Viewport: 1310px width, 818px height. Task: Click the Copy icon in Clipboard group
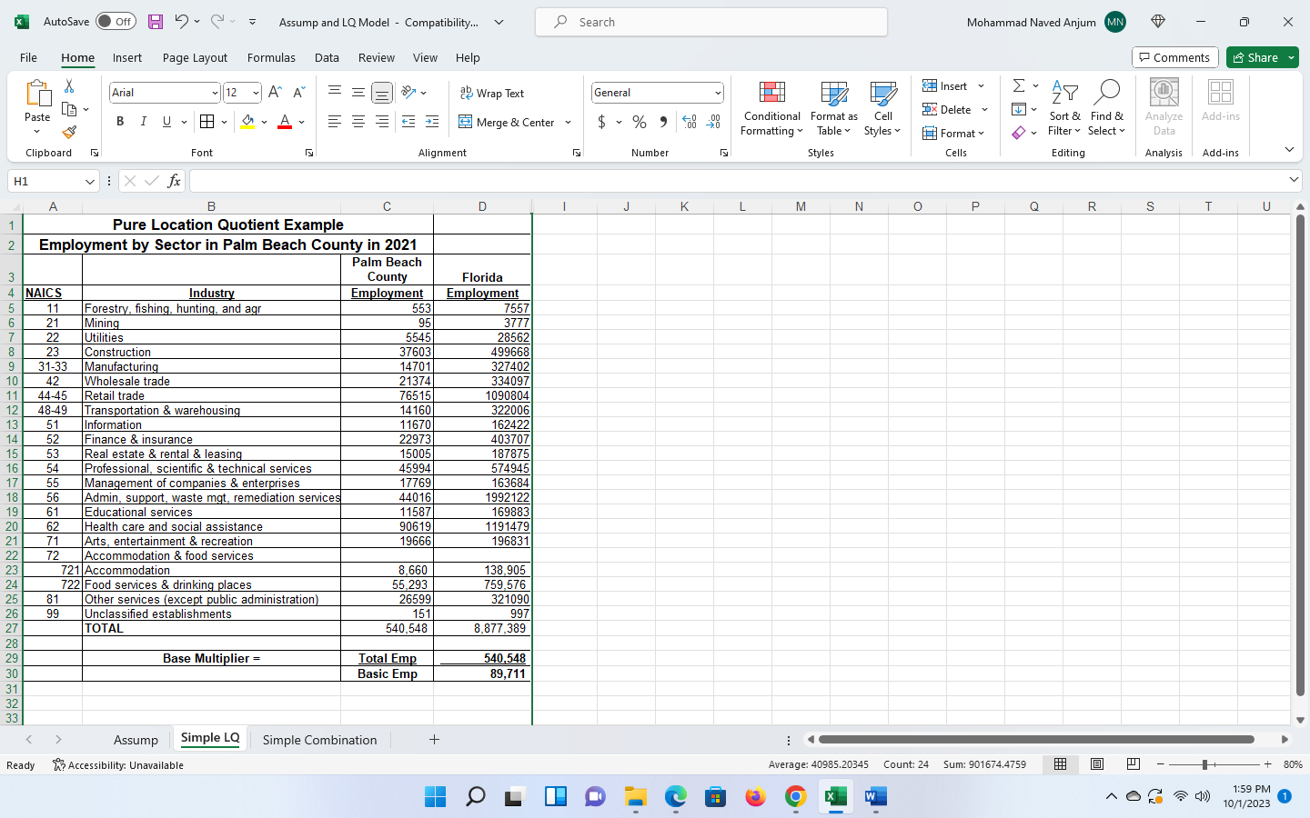69,109
